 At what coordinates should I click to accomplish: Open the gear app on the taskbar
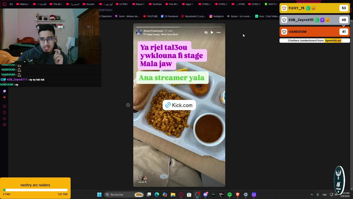tap(246, 195)
